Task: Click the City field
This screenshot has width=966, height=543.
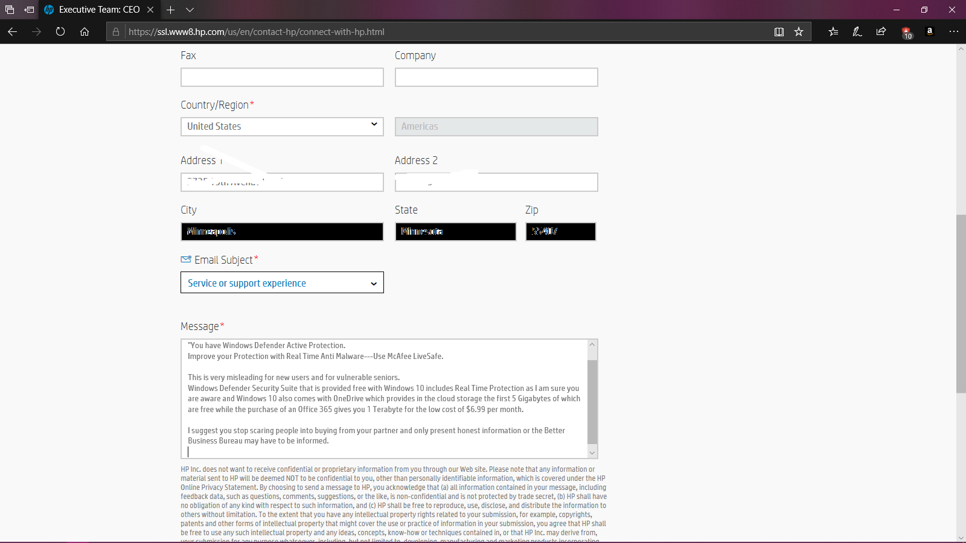Action: [x=282, y=232]
